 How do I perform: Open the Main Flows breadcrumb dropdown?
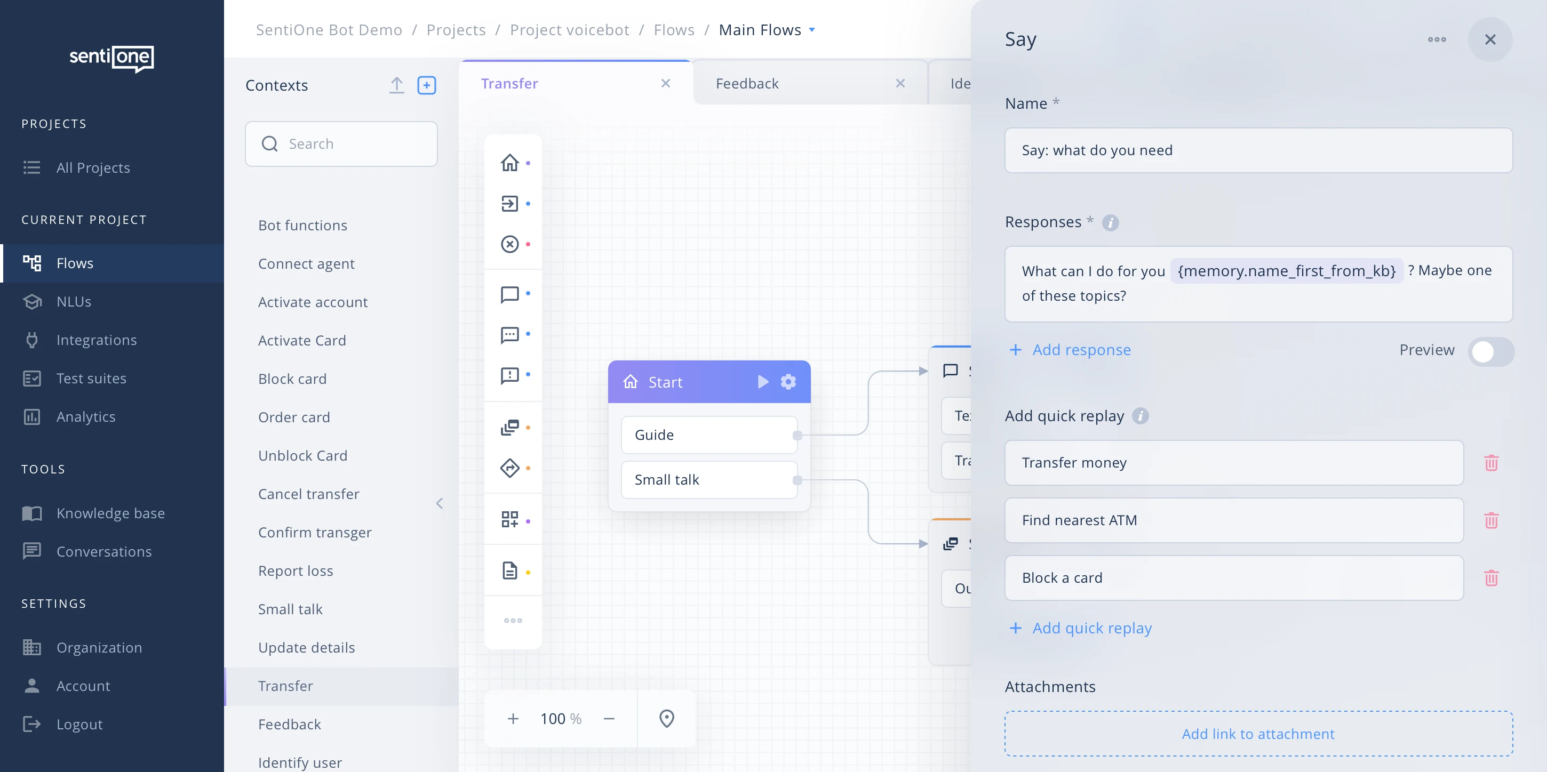click(x=812, y=30)
